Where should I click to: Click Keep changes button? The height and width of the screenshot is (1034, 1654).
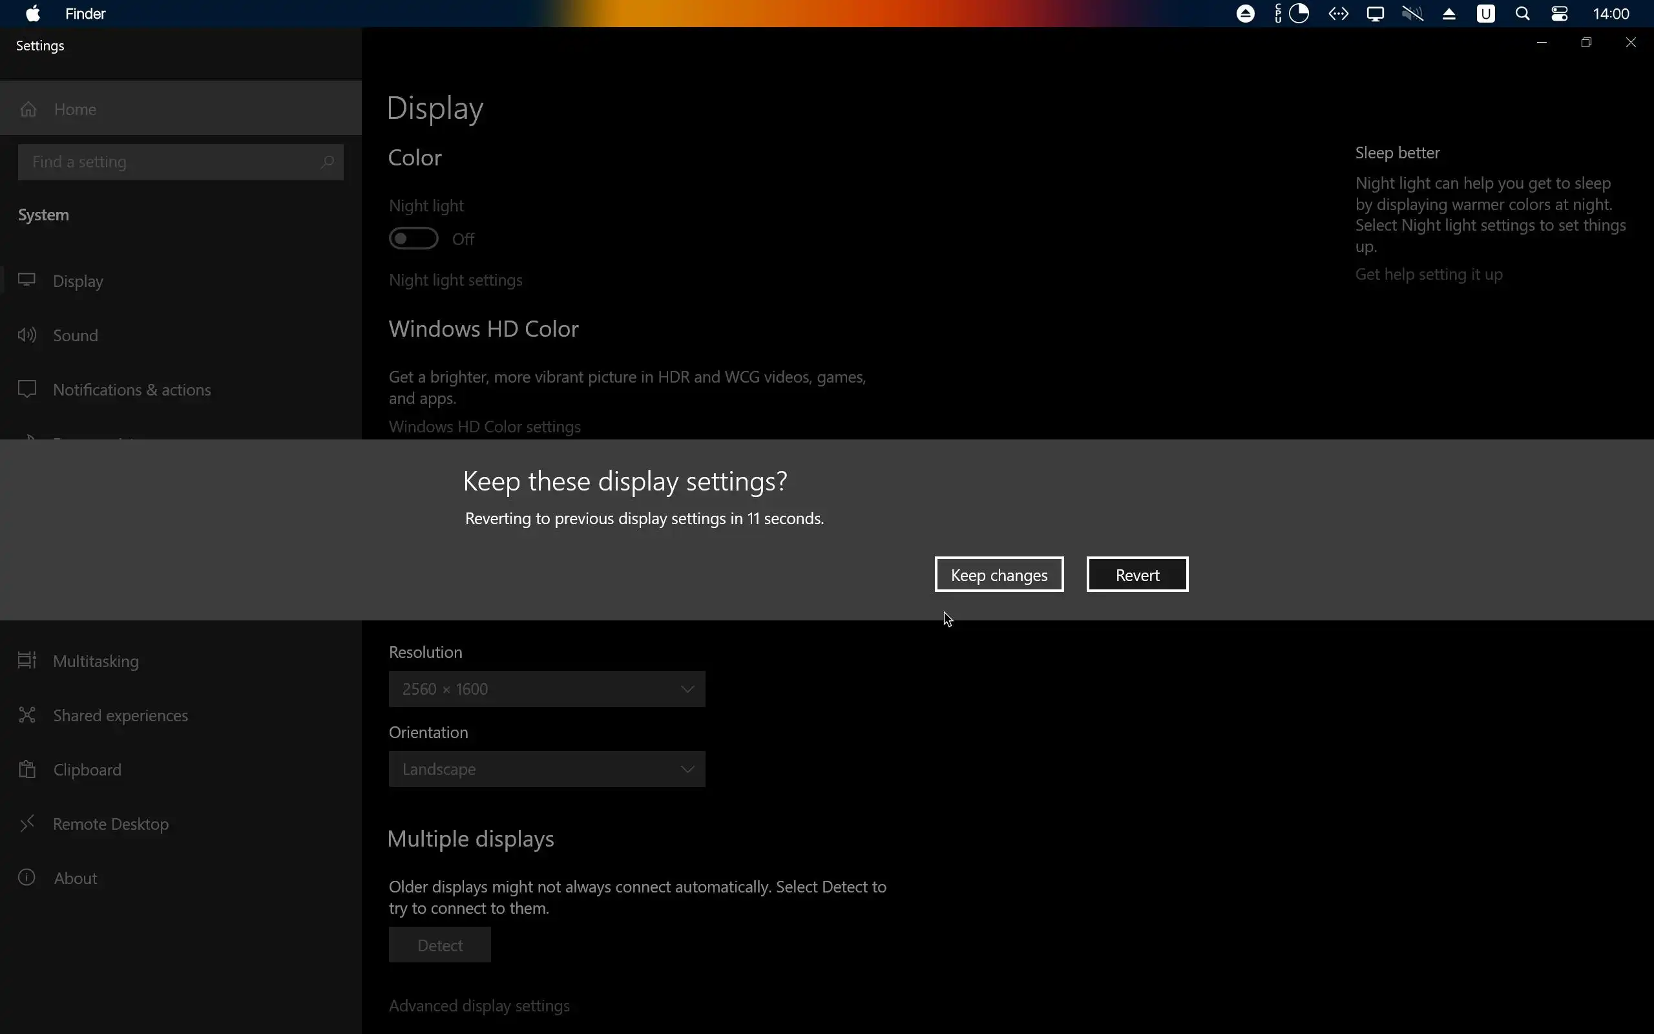(x=999, y=575)
